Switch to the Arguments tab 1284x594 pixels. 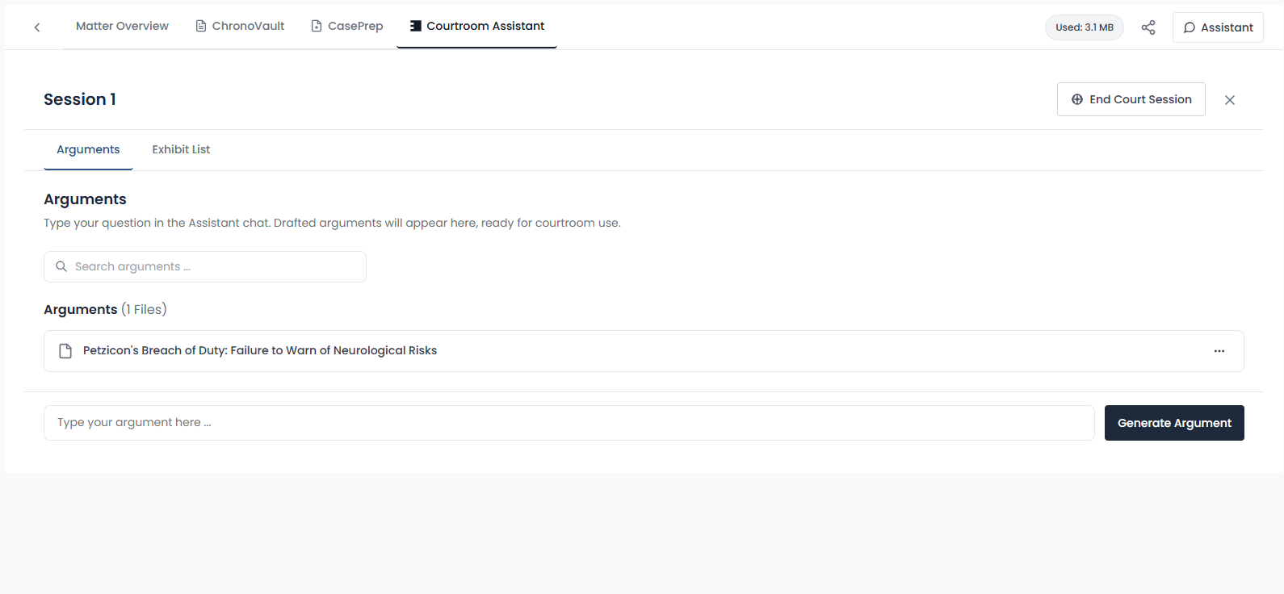click(88, 149)
